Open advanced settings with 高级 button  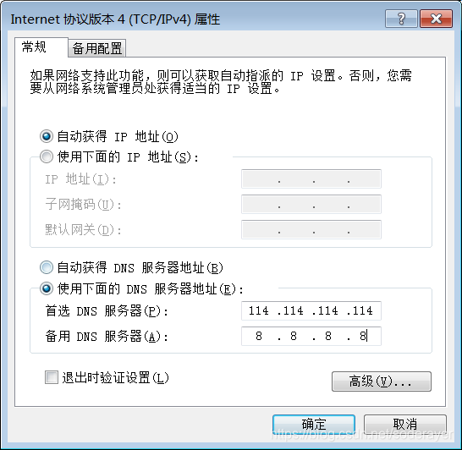click(x=382, y=381)
